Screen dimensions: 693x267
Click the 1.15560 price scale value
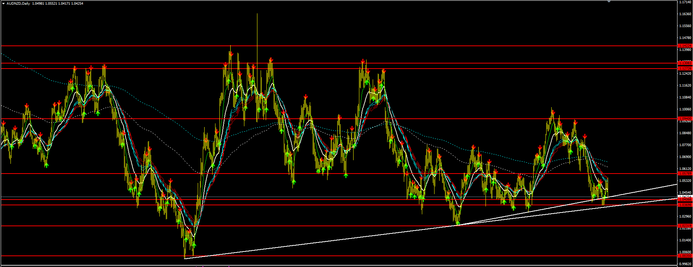pyautogui.click(x=685, y=26)
